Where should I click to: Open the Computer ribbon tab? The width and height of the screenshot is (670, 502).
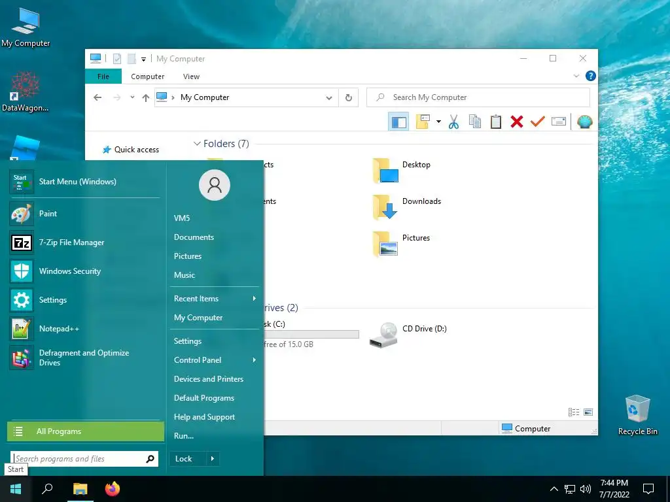(147, 76)
